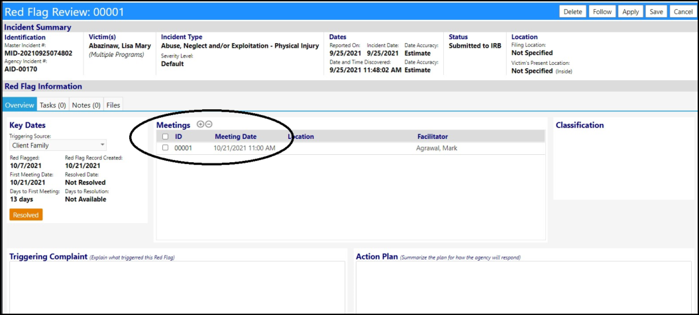Click the Not Resolved date value
The image size is (699, 315).
[85, 182]
